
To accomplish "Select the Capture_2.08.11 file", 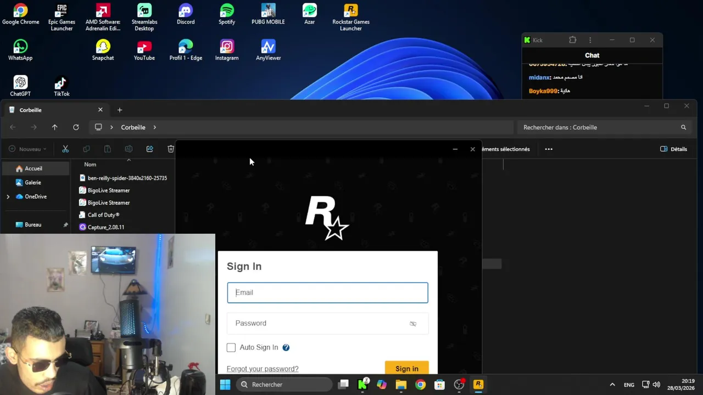I will click(102, 227).
